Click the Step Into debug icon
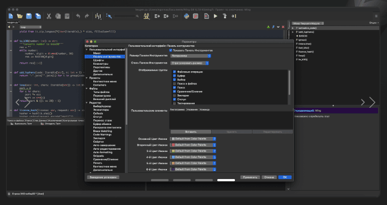 (224, 16)
